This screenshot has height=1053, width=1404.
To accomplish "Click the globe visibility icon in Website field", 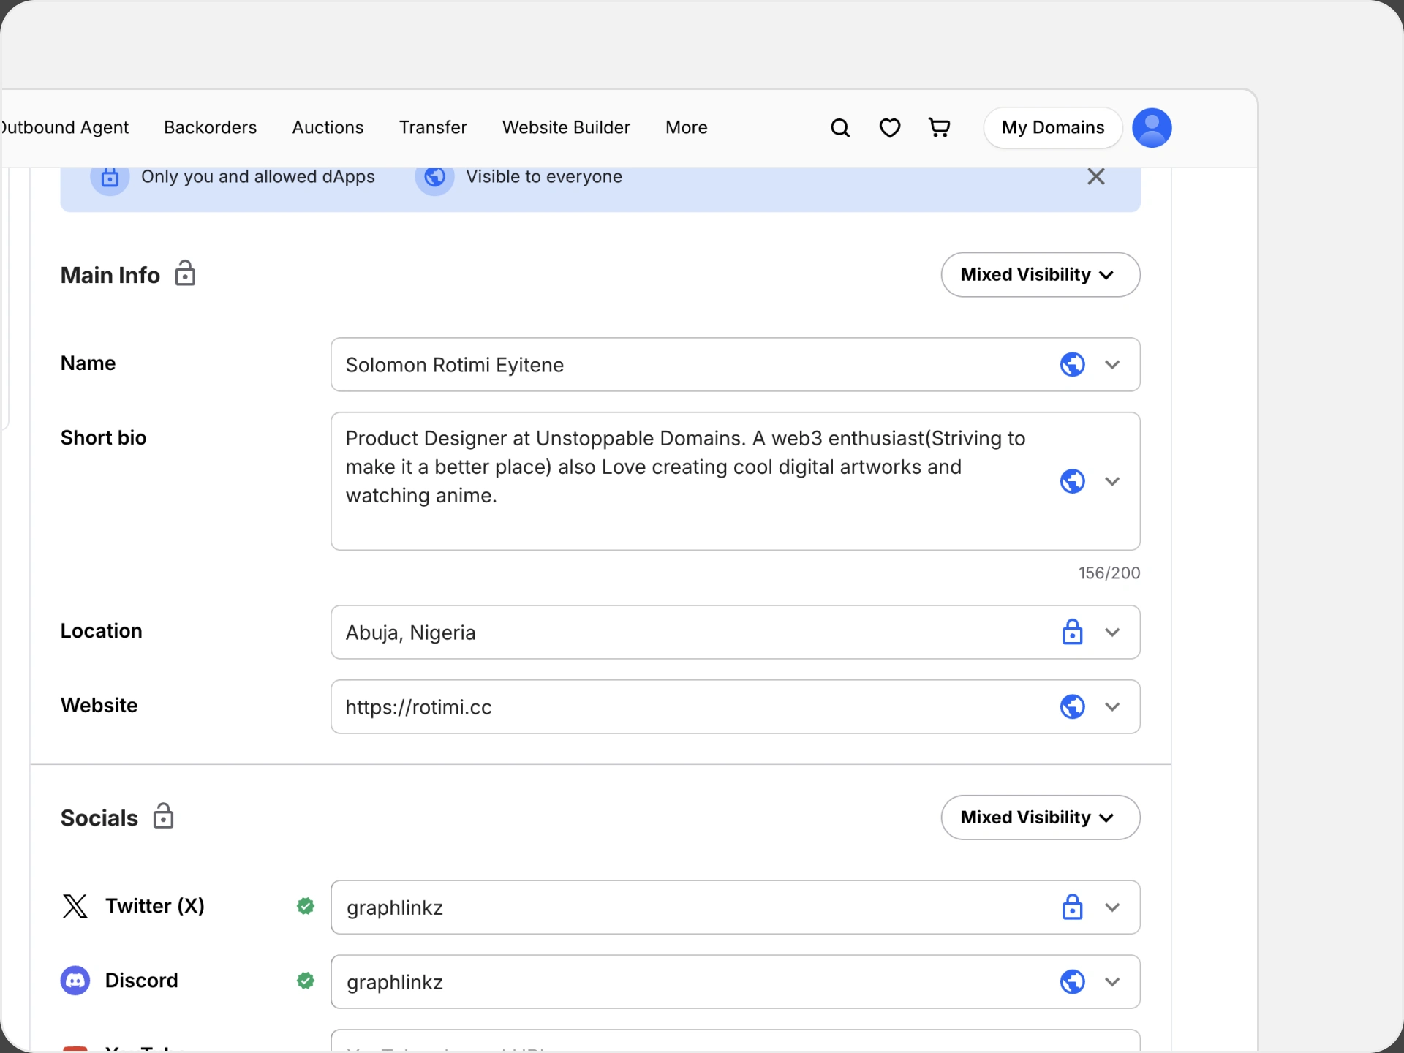I will pyautogui.click(x=1072, y=706).
